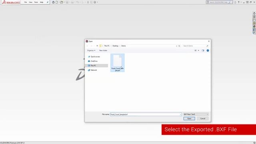The width and height of the screenshot is (256, 144).
Task: Open the Custom Properties task pane tab
Action: [254, 30]
